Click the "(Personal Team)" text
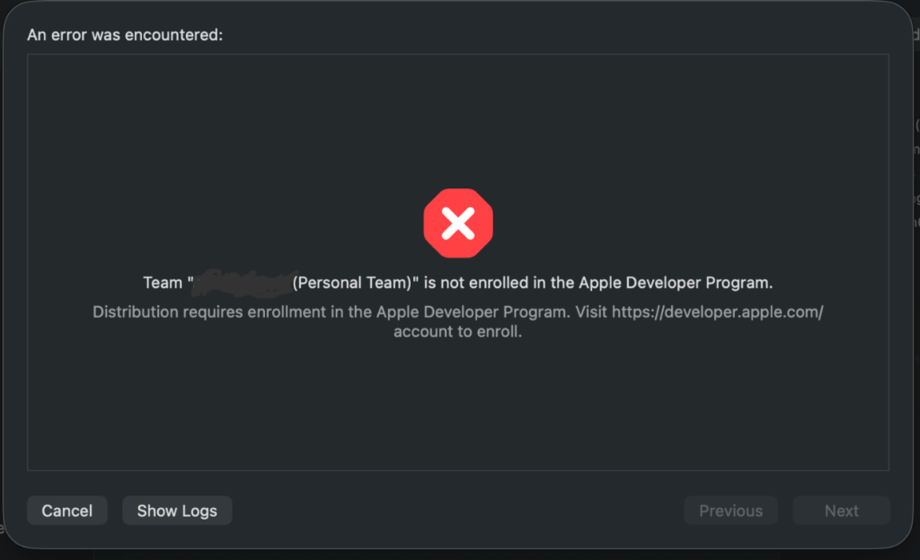This screenshot has width=920, height=560. tap(352, 283)
